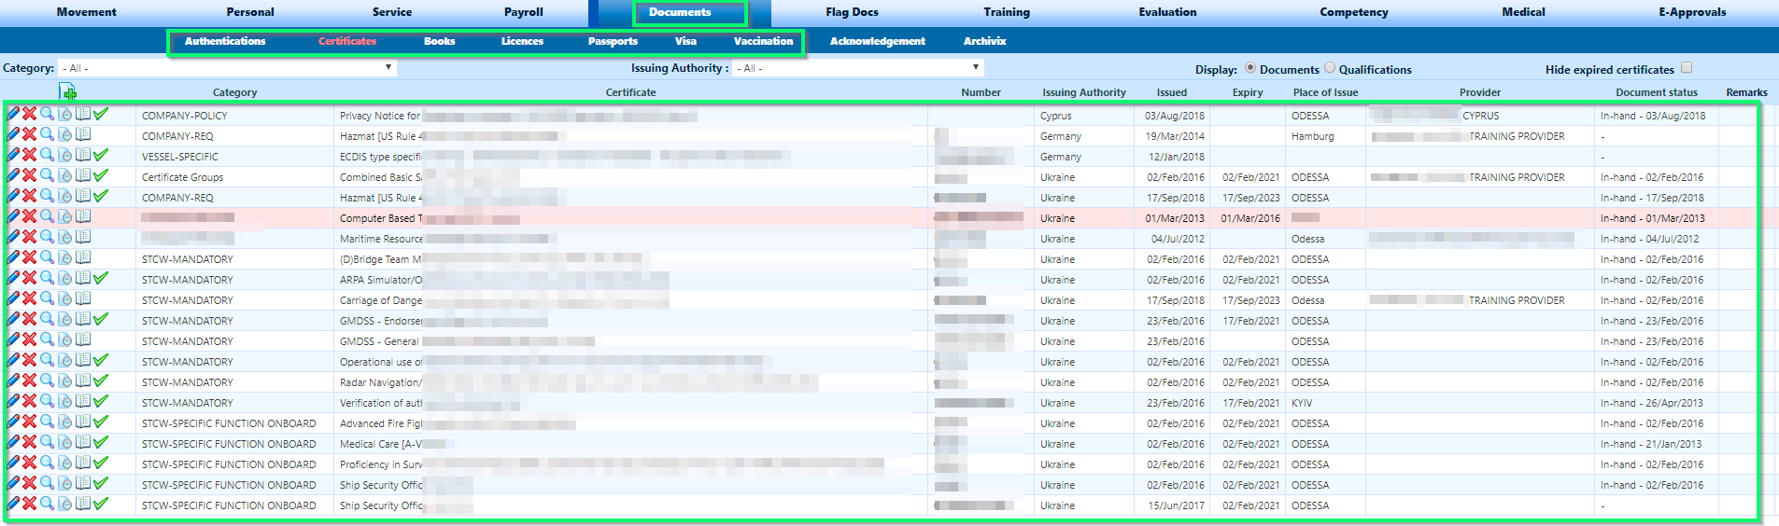This screenshot has height=526, width=1779.
Task: Click the Hamburg place of issue cell
Action: pyautogui.click(x=1313, y=136)
